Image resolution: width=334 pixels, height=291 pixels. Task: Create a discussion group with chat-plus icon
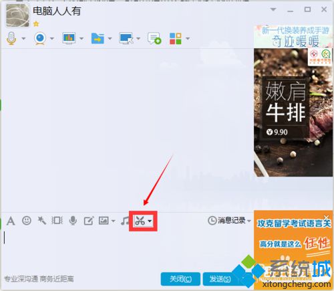tap(154, 39)
